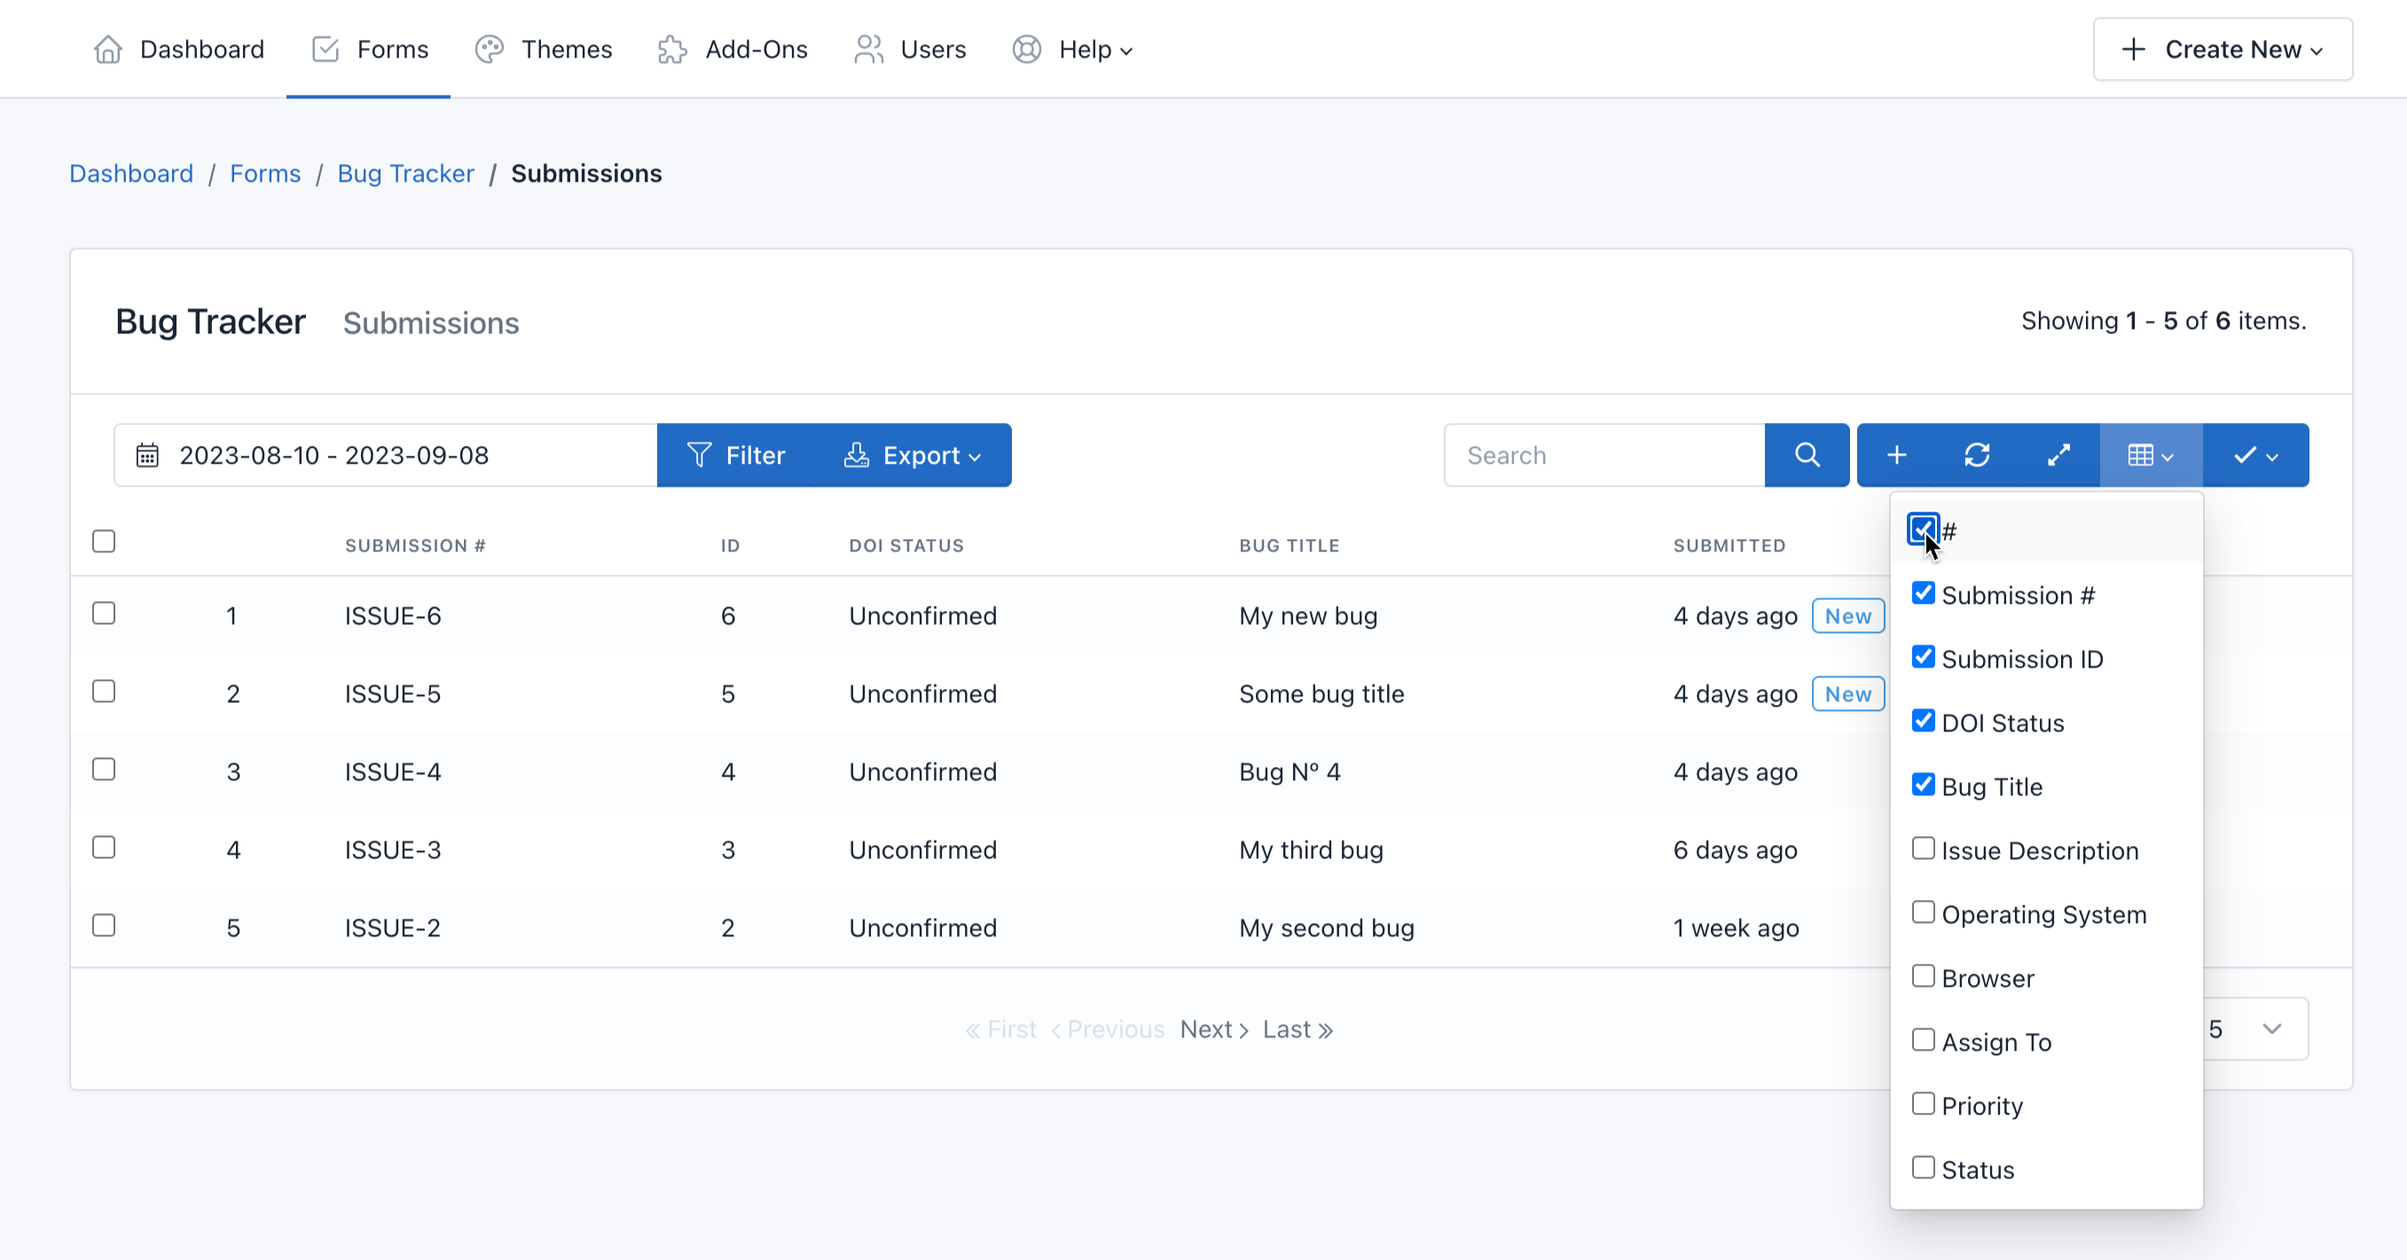Expand the Create New dropdown
The width and height of the screenshot is (2407, 1260).
2222,49
